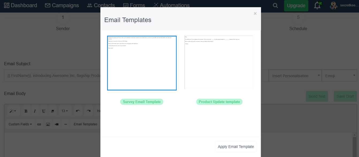Viewport: 359px width, 157px height.
Task: Insert a horizontal rule line
Action: coord(66,124)
